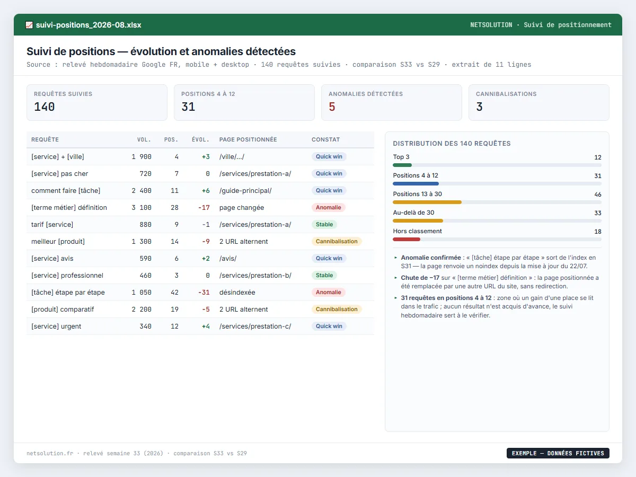Click the /avis/ page path
The width and height of the screenshot is (636, 477).
(x=228, y=259)
